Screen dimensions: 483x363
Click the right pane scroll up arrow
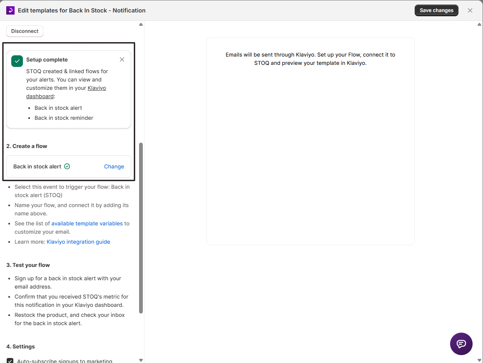[479, 24]
